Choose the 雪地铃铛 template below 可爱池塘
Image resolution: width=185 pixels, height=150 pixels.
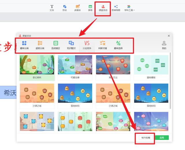click(x=75, y=96)
